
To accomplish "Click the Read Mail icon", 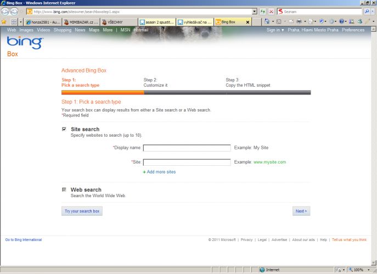I will 291,21.
